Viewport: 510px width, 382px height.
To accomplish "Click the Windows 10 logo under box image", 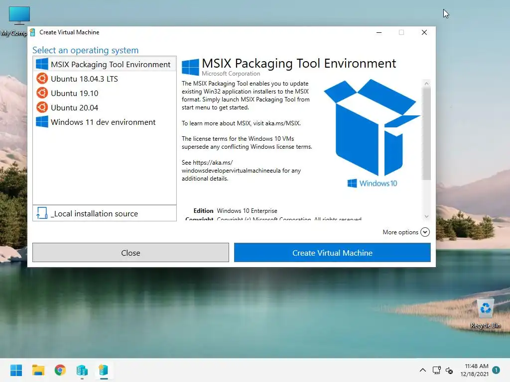I will click(x=372, y=183).
